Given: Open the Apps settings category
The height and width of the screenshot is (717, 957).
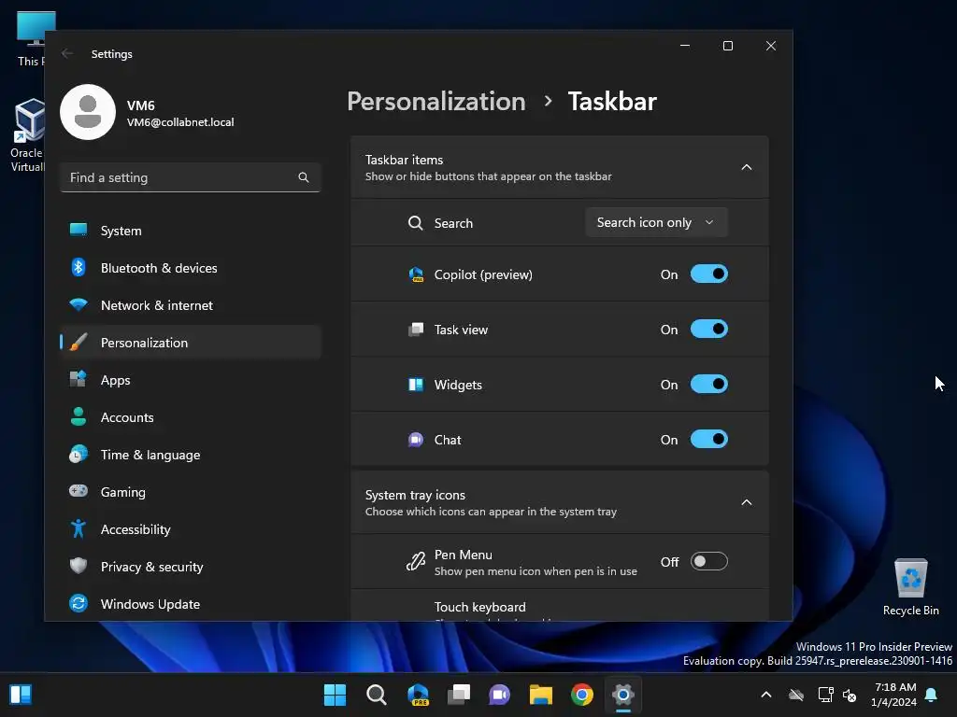Looking at the screenshot, I should point(191,380).
